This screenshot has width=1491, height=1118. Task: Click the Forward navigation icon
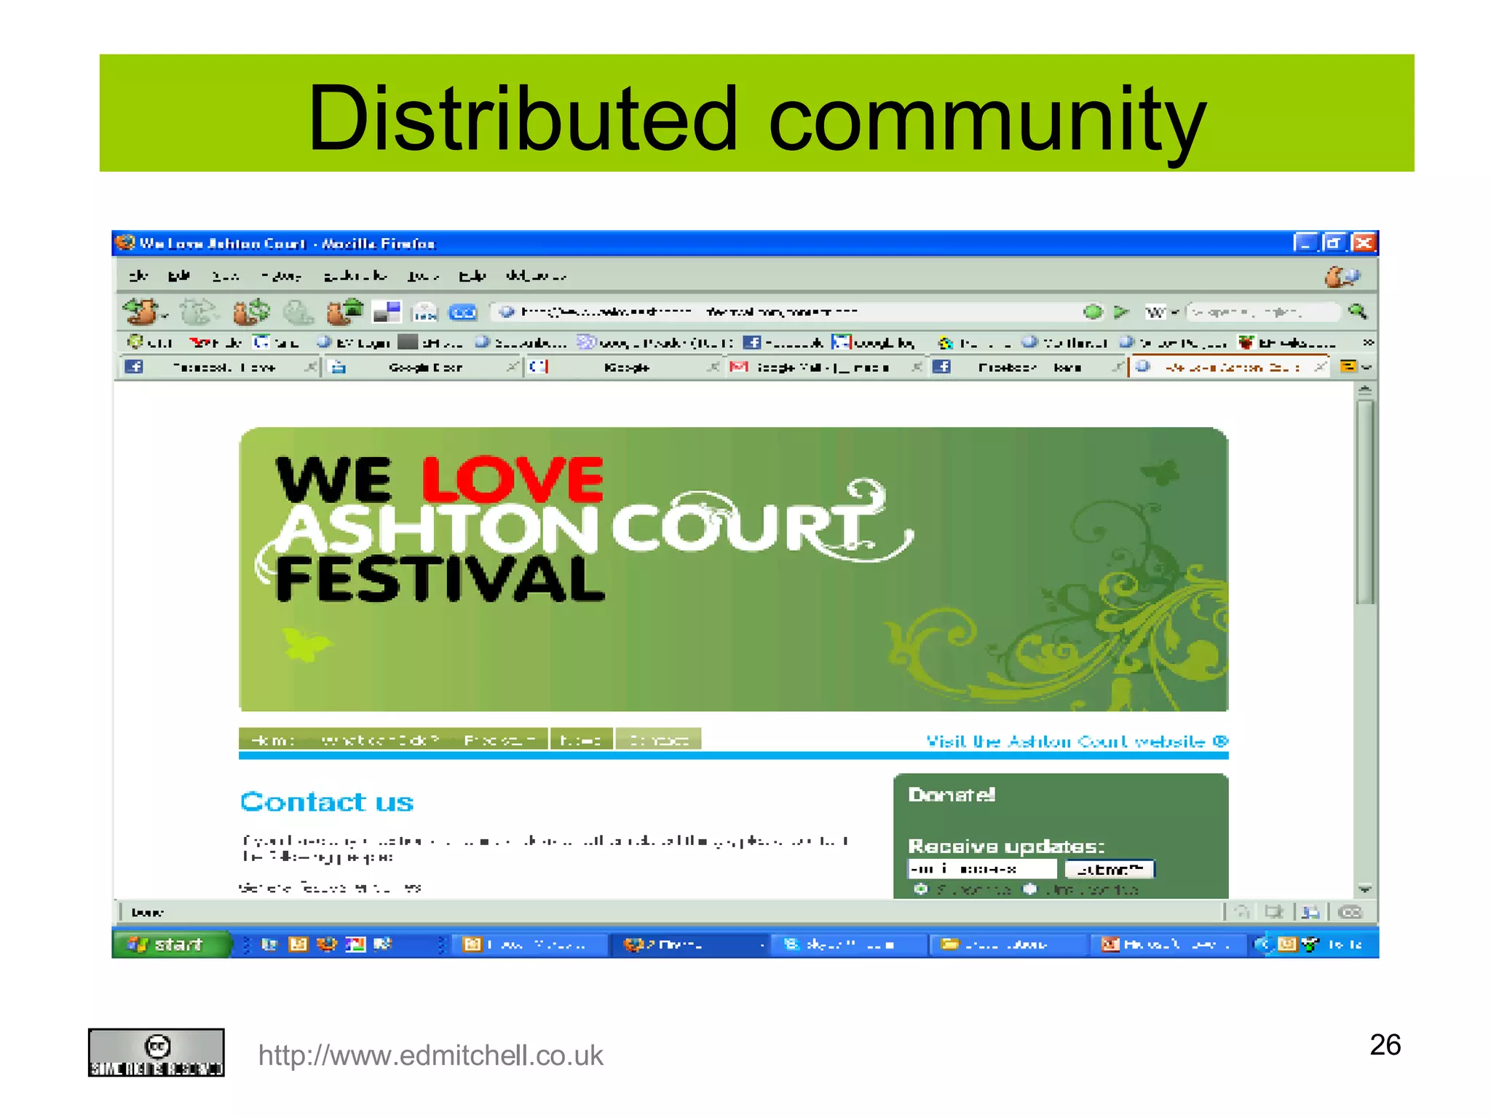[197, 312]
